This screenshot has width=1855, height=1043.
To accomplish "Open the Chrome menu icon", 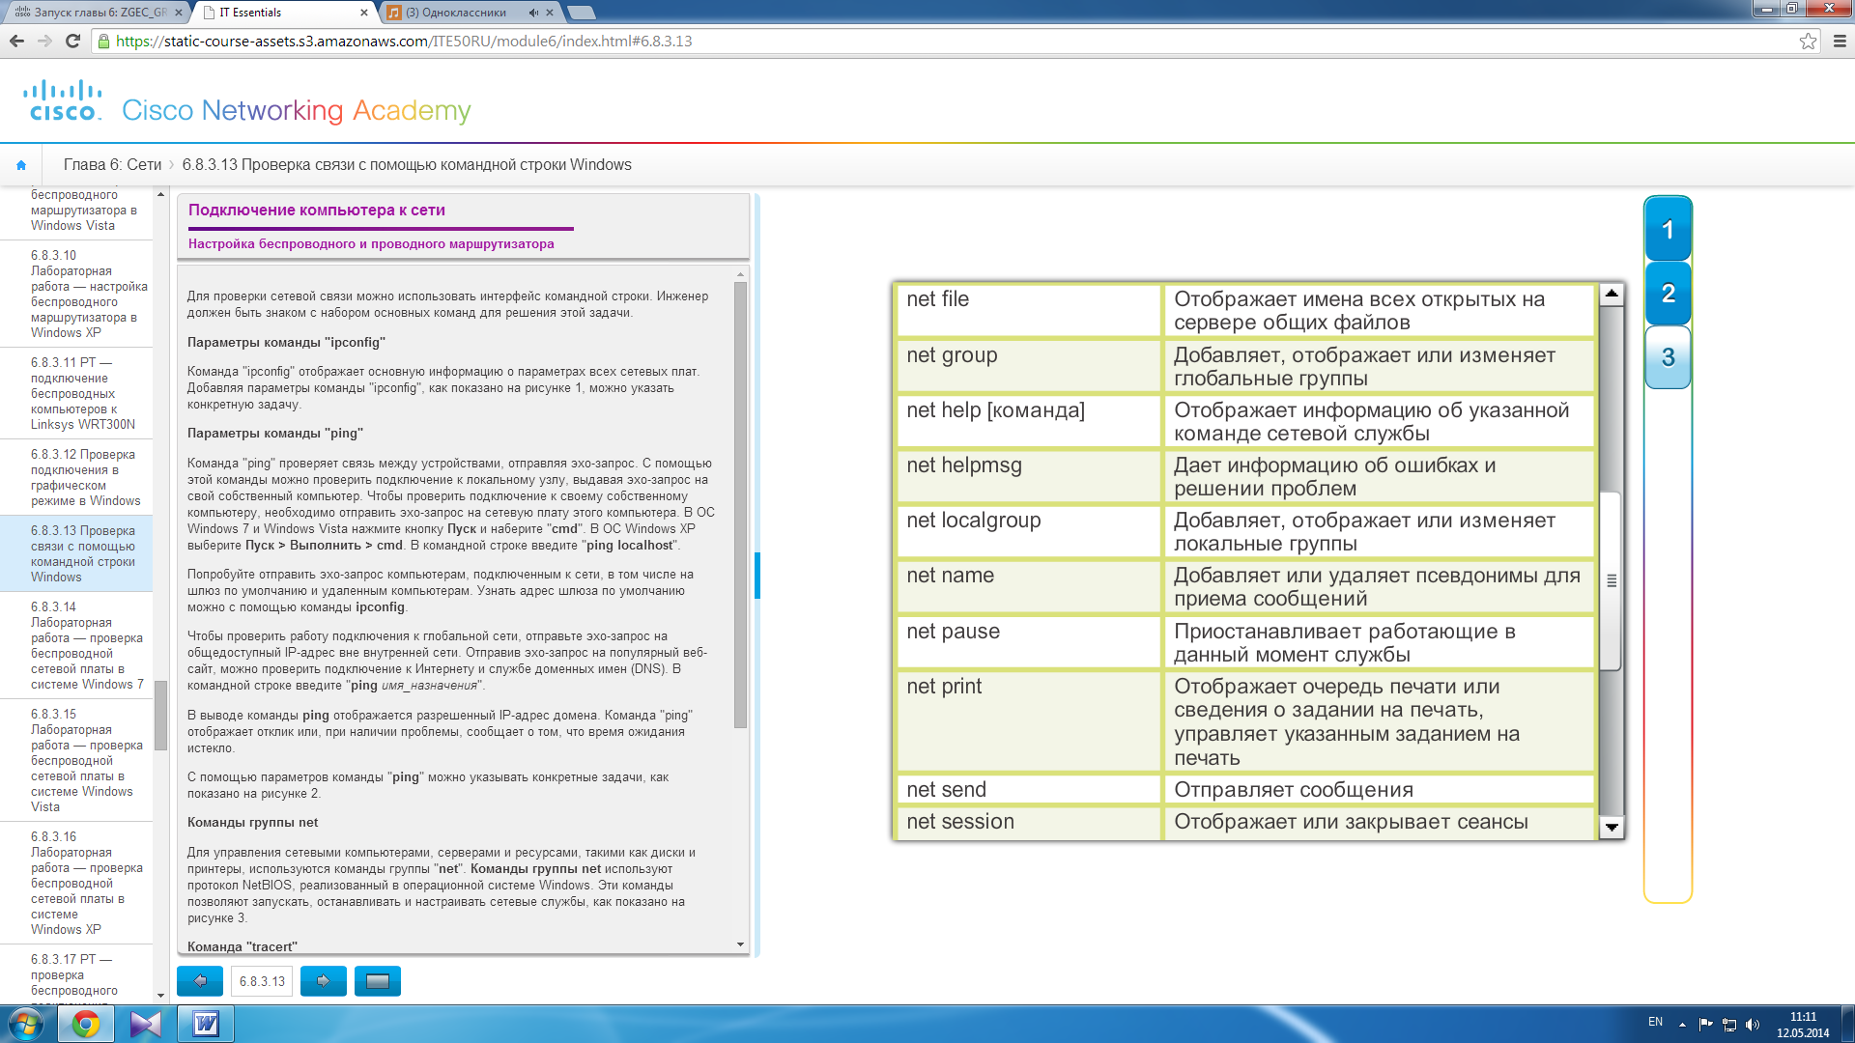I will point(1840,41).
